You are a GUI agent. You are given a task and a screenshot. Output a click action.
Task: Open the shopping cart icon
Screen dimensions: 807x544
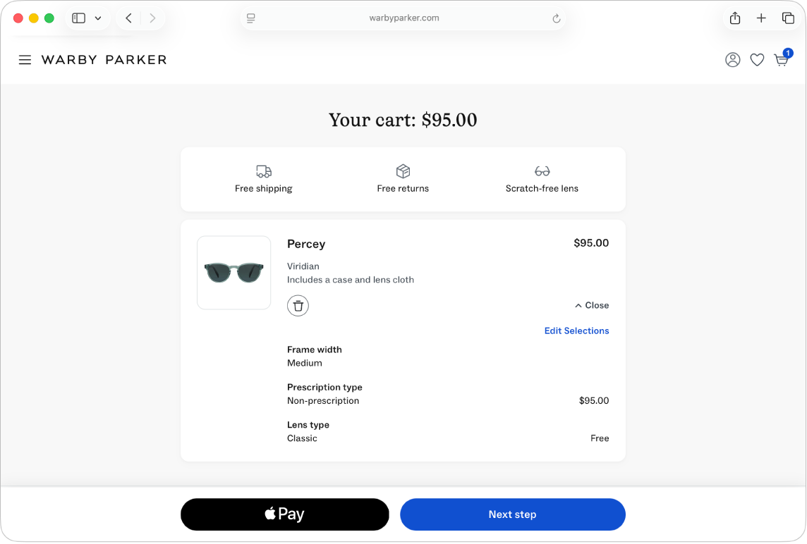pyautogui.click(x=782, y=61)
